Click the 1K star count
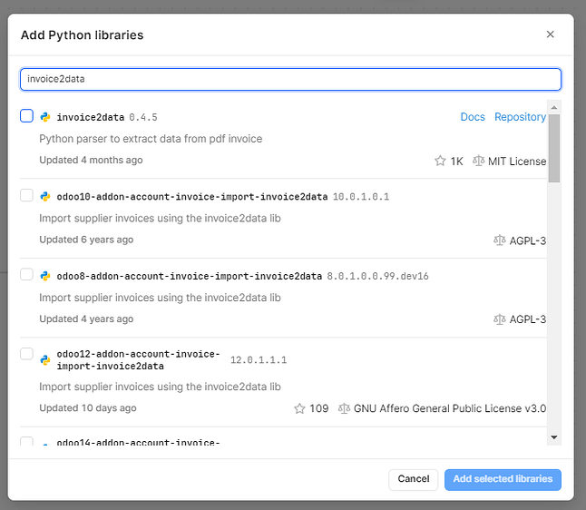Screen dimensions: 586x510 pos(456,162)
